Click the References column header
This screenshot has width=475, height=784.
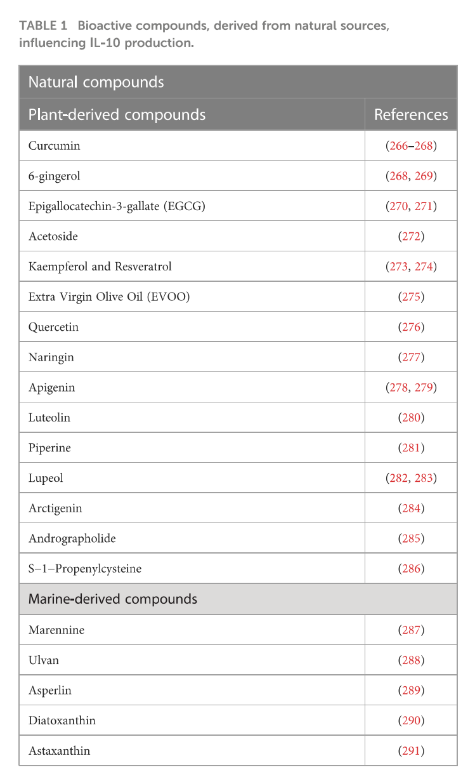click(x=411, y=115)
